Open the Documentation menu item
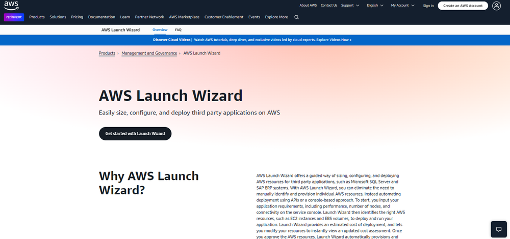510x239 pixels. (x=101, y=17)
